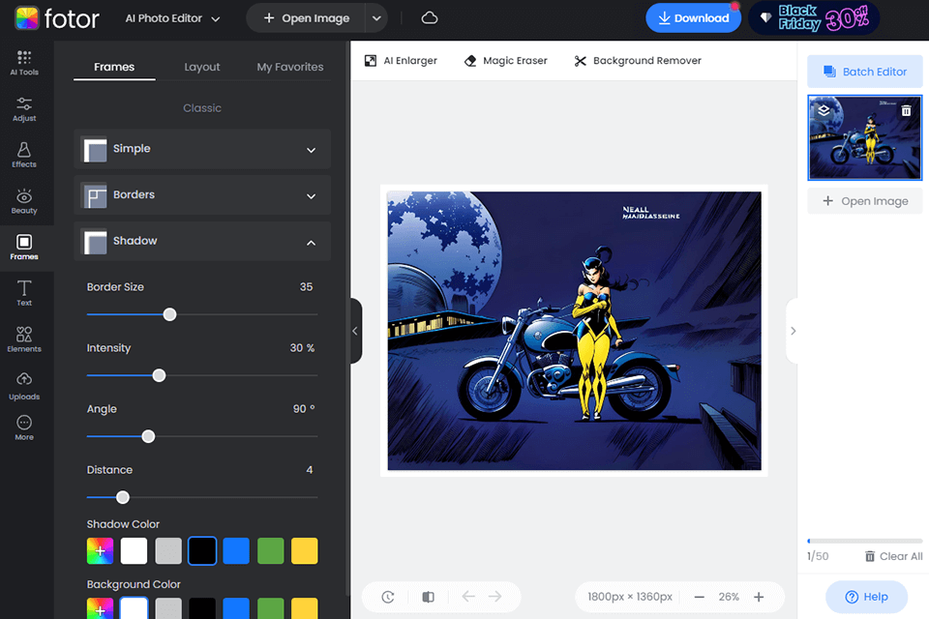929x619 pixels.
Task: Click the Angle slider handle
Action: [x=148, y=436]
